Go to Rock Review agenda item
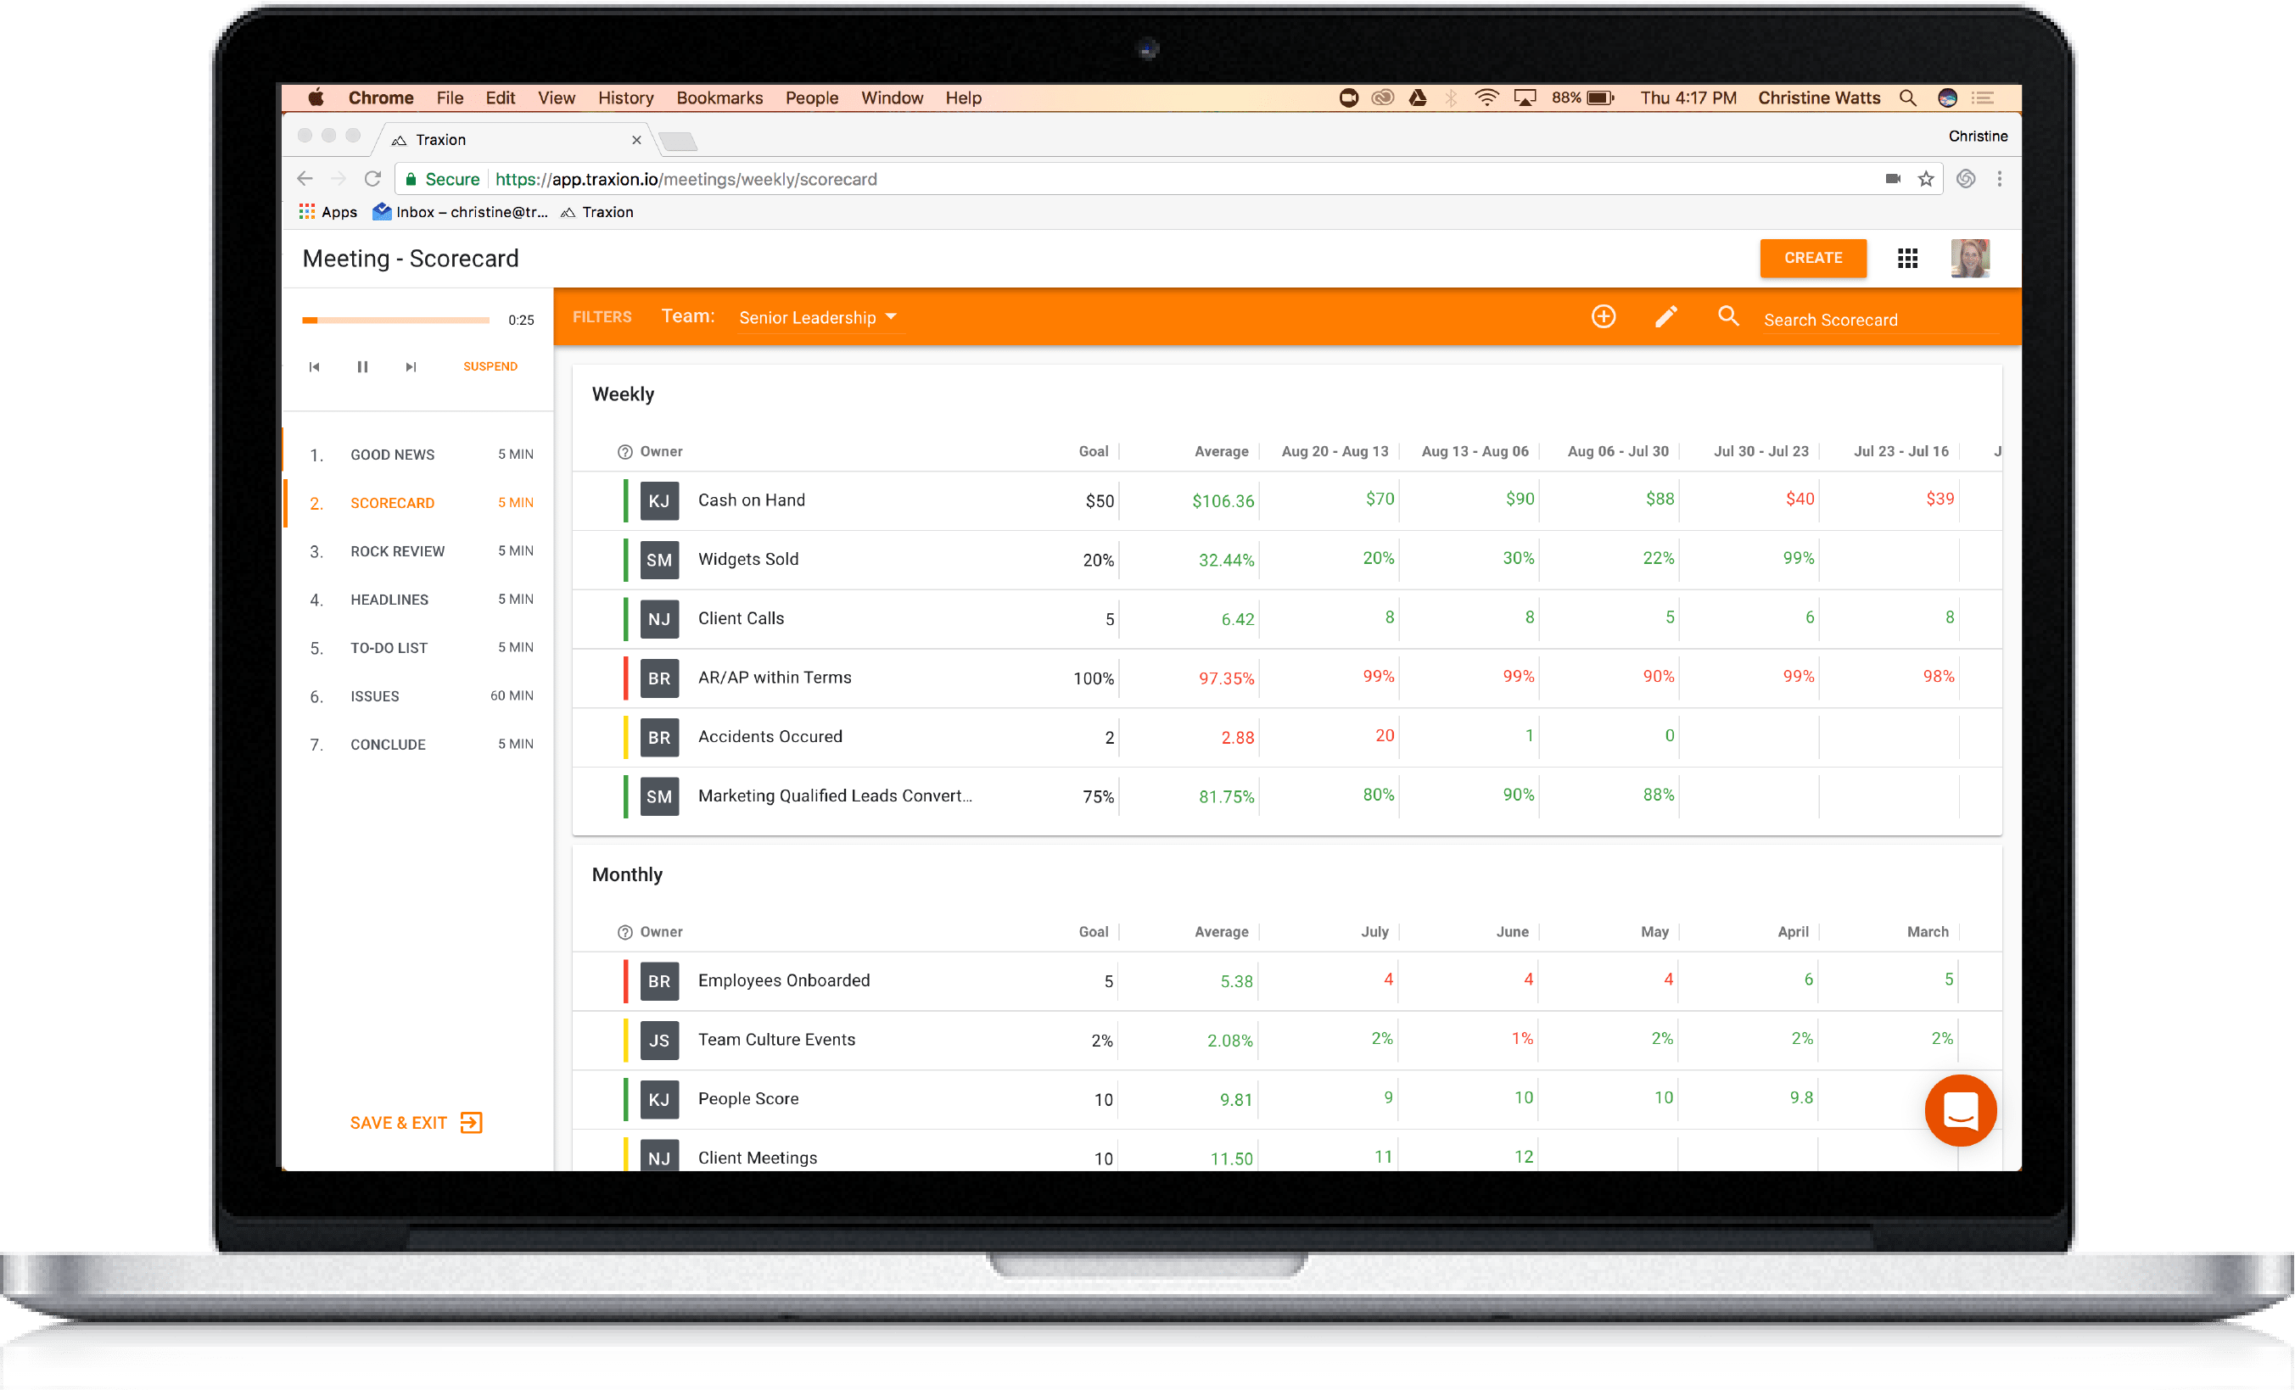 [419, 551]
